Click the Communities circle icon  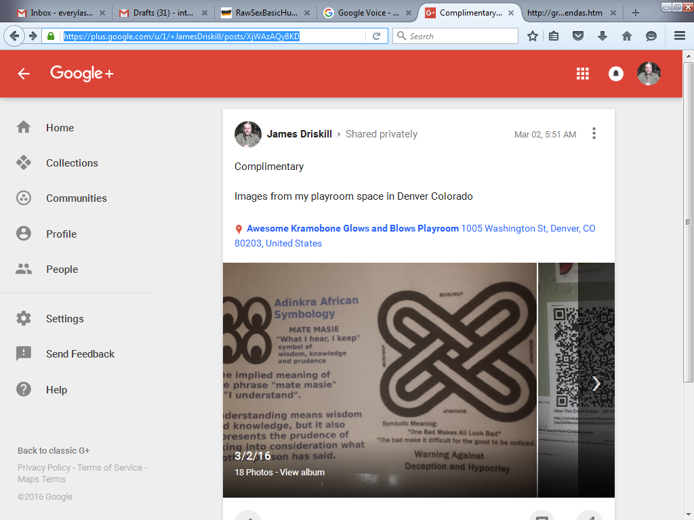[24, 198]
